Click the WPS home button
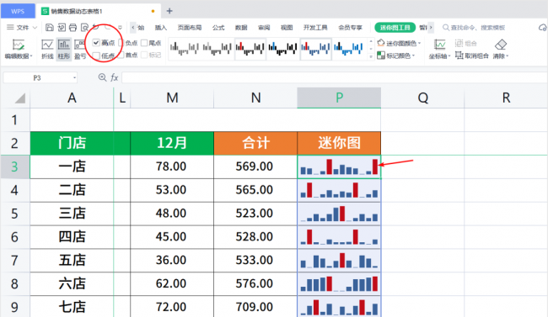Image resolution: width=548 pixels, height=317 pixels. tap(18, 11)
